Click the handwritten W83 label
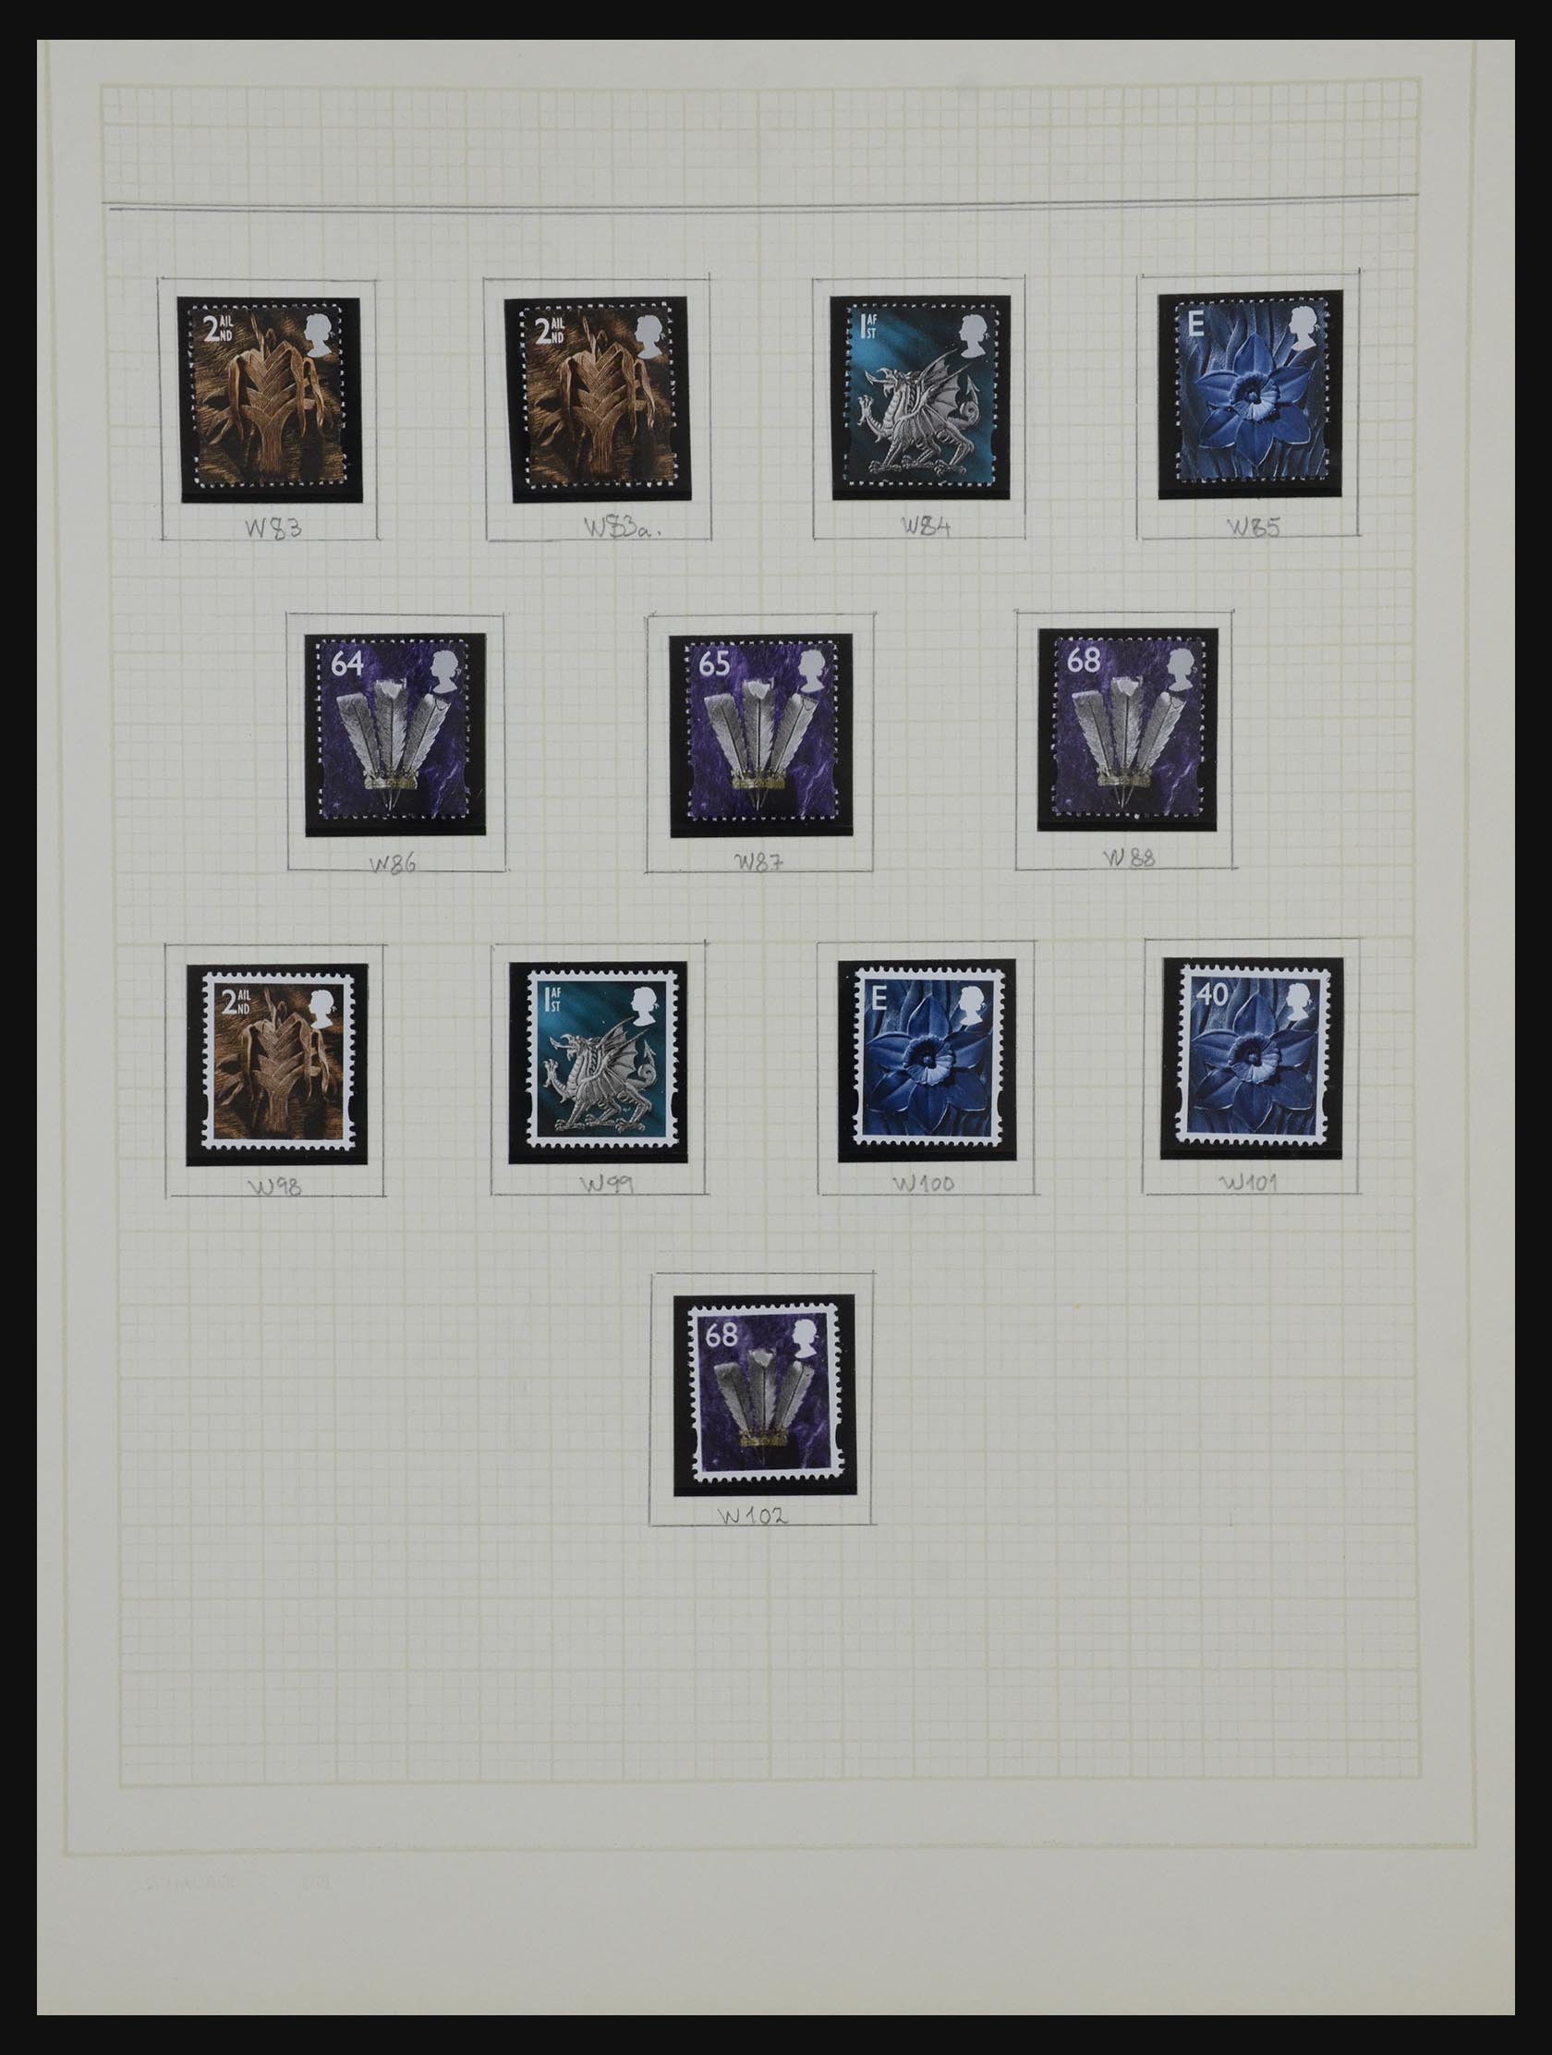Image resolution: width=1552 pixels, height=2055 pixels. coord(273,528)
